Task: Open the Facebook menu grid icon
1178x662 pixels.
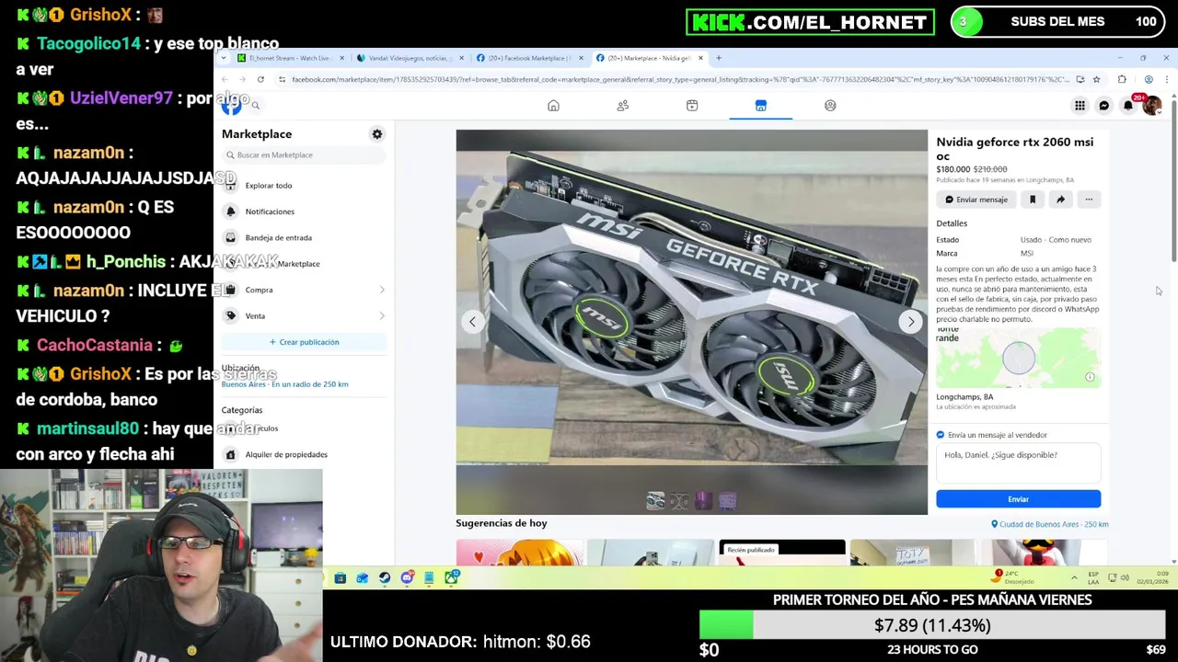Action: [1080, 106]
